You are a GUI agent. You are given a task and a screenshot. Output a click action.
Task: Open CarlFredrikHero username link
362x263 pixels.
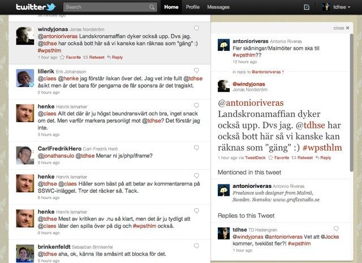(x=59, y=149)
